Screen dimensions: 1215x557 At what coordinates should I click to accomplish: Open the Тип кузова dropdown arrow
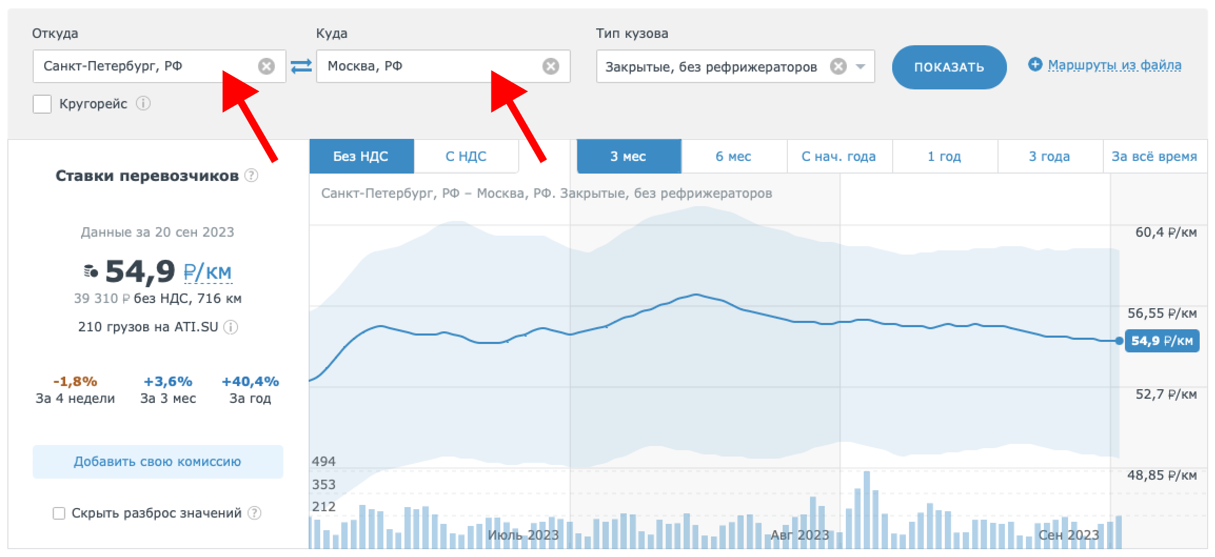coord(861,67)
